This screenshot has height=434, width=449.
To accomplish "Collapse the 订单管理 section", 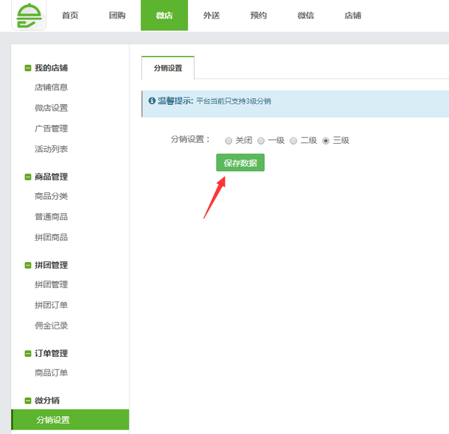I will pos(28,353).
